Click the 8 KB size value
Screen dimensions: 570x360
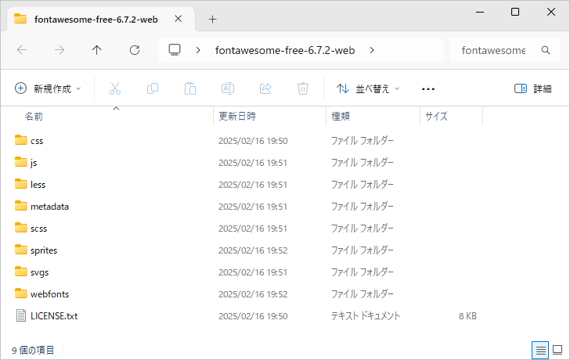(x=467, y=316)
